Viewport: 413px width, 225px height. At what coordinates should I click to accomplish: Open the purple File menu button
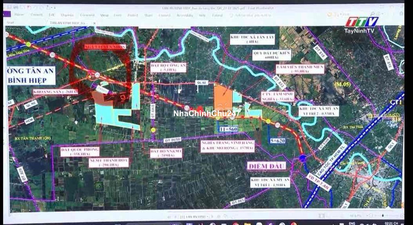tap(7, 15)
